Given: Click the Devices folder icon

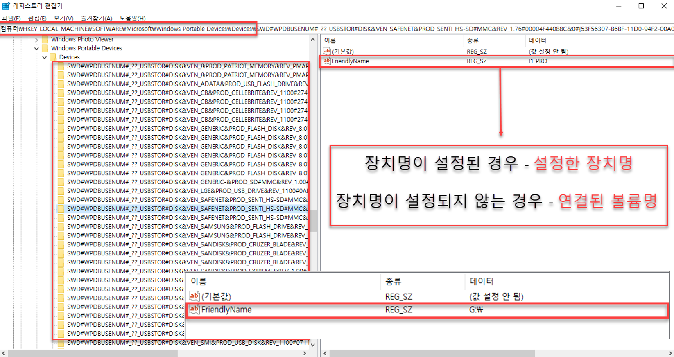Looking at the screenshot, I should coord(53,57).
